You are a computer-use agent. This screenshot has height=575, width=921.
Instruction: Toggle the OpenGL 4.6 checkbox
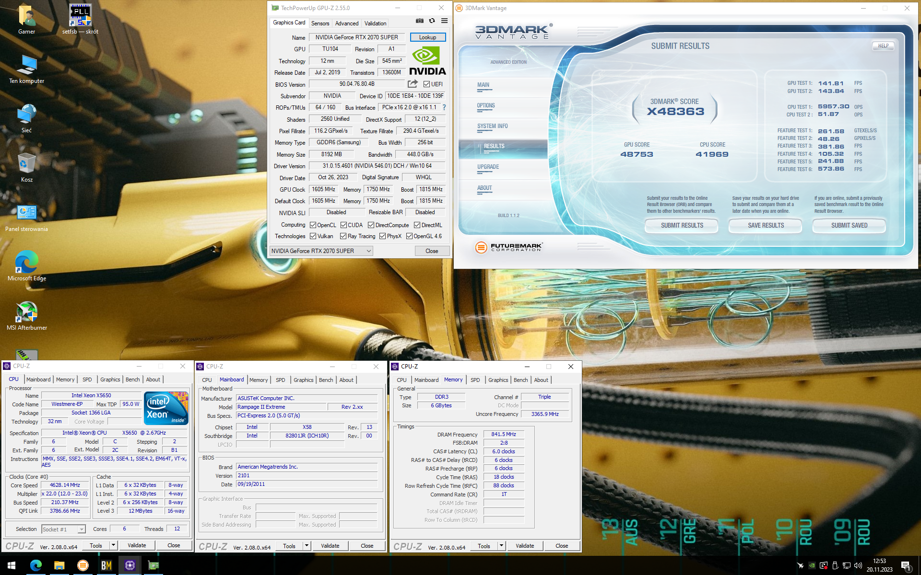click(x=409, y=236)
